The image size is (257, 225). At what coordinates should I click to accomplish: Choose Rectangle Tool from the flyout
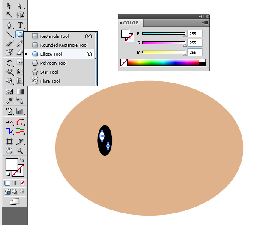(59, 36)
